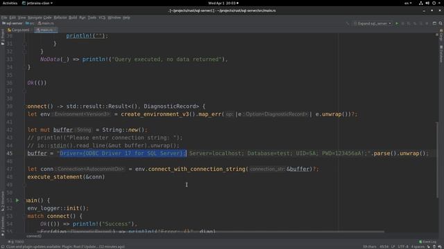
Task: Open the power menu tray icon
Action: coord(434,3)
